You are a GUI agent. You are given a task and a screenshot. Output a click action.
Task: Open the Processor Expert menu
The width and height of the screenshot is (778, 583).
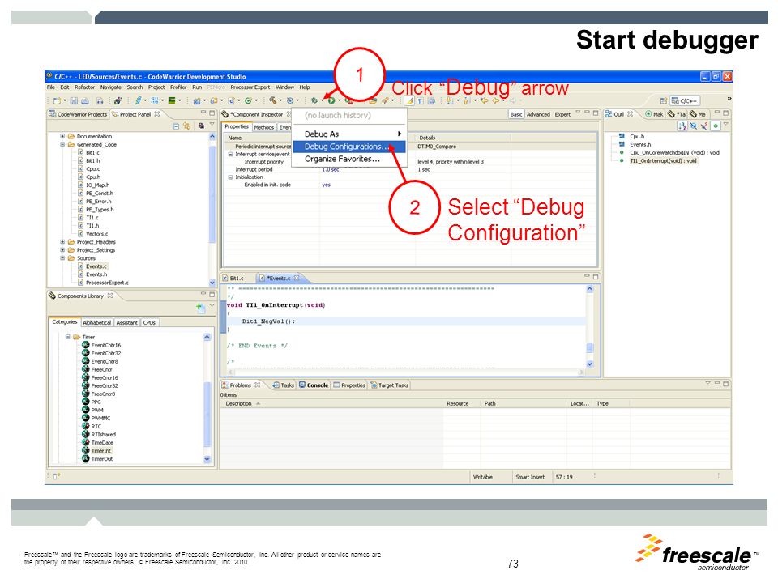(x=250, y=87)
